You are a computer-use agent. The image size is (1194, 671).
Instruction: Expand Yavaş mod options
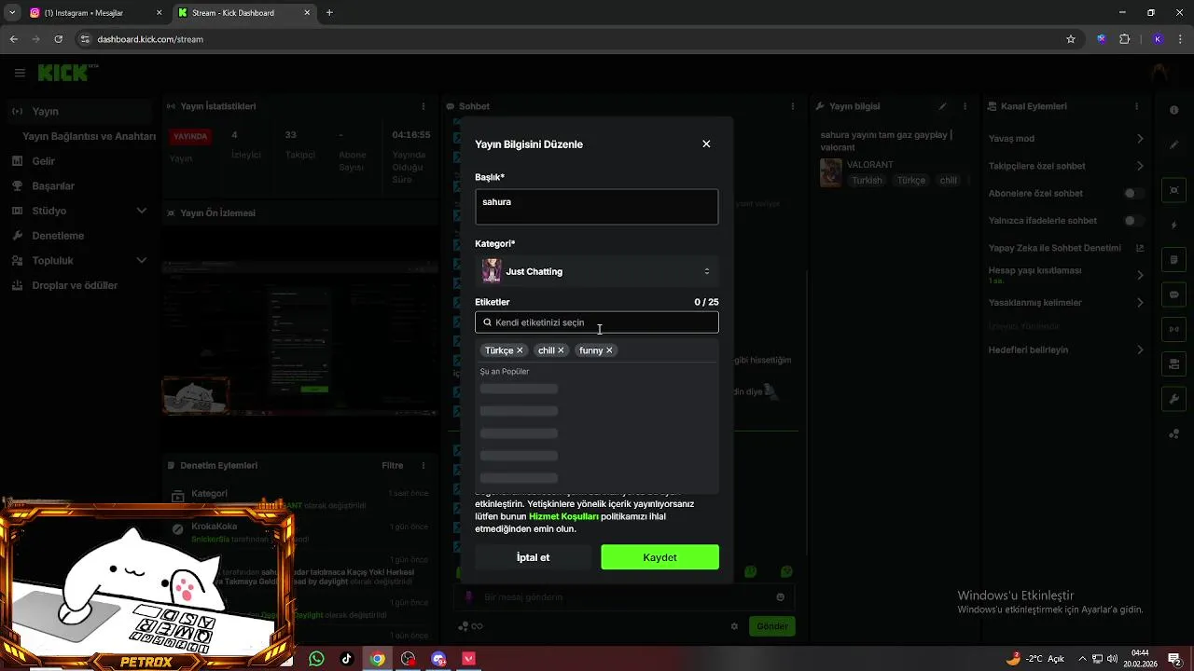pos(1140,139)
